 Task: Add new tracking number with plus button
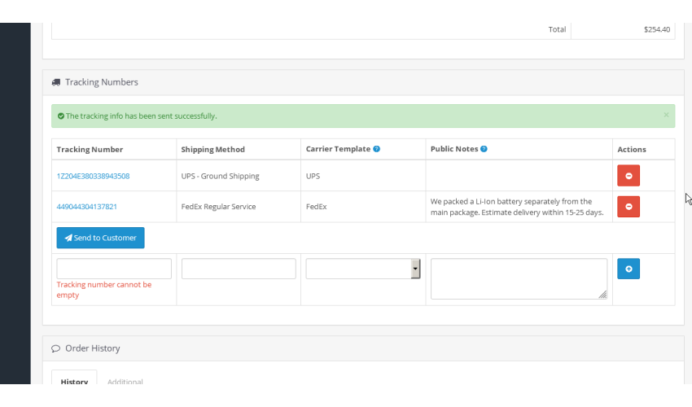point(628,269)
